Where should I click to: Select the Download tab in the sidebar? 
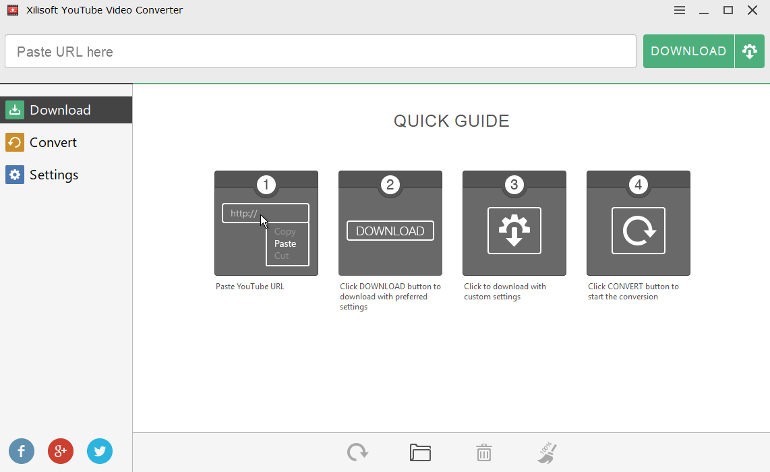click(66, 109)
